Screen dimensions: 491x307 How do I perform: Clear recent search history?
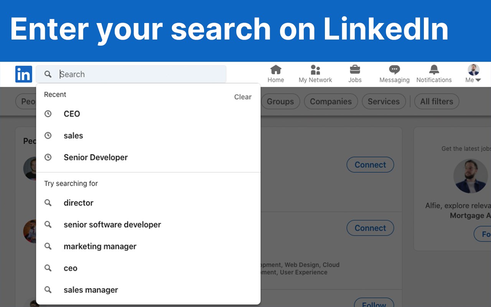coord(243,97)
